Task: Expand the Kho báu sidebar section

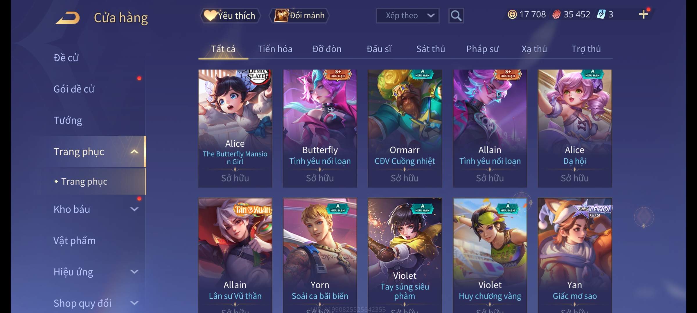Action: click(134, 209)
